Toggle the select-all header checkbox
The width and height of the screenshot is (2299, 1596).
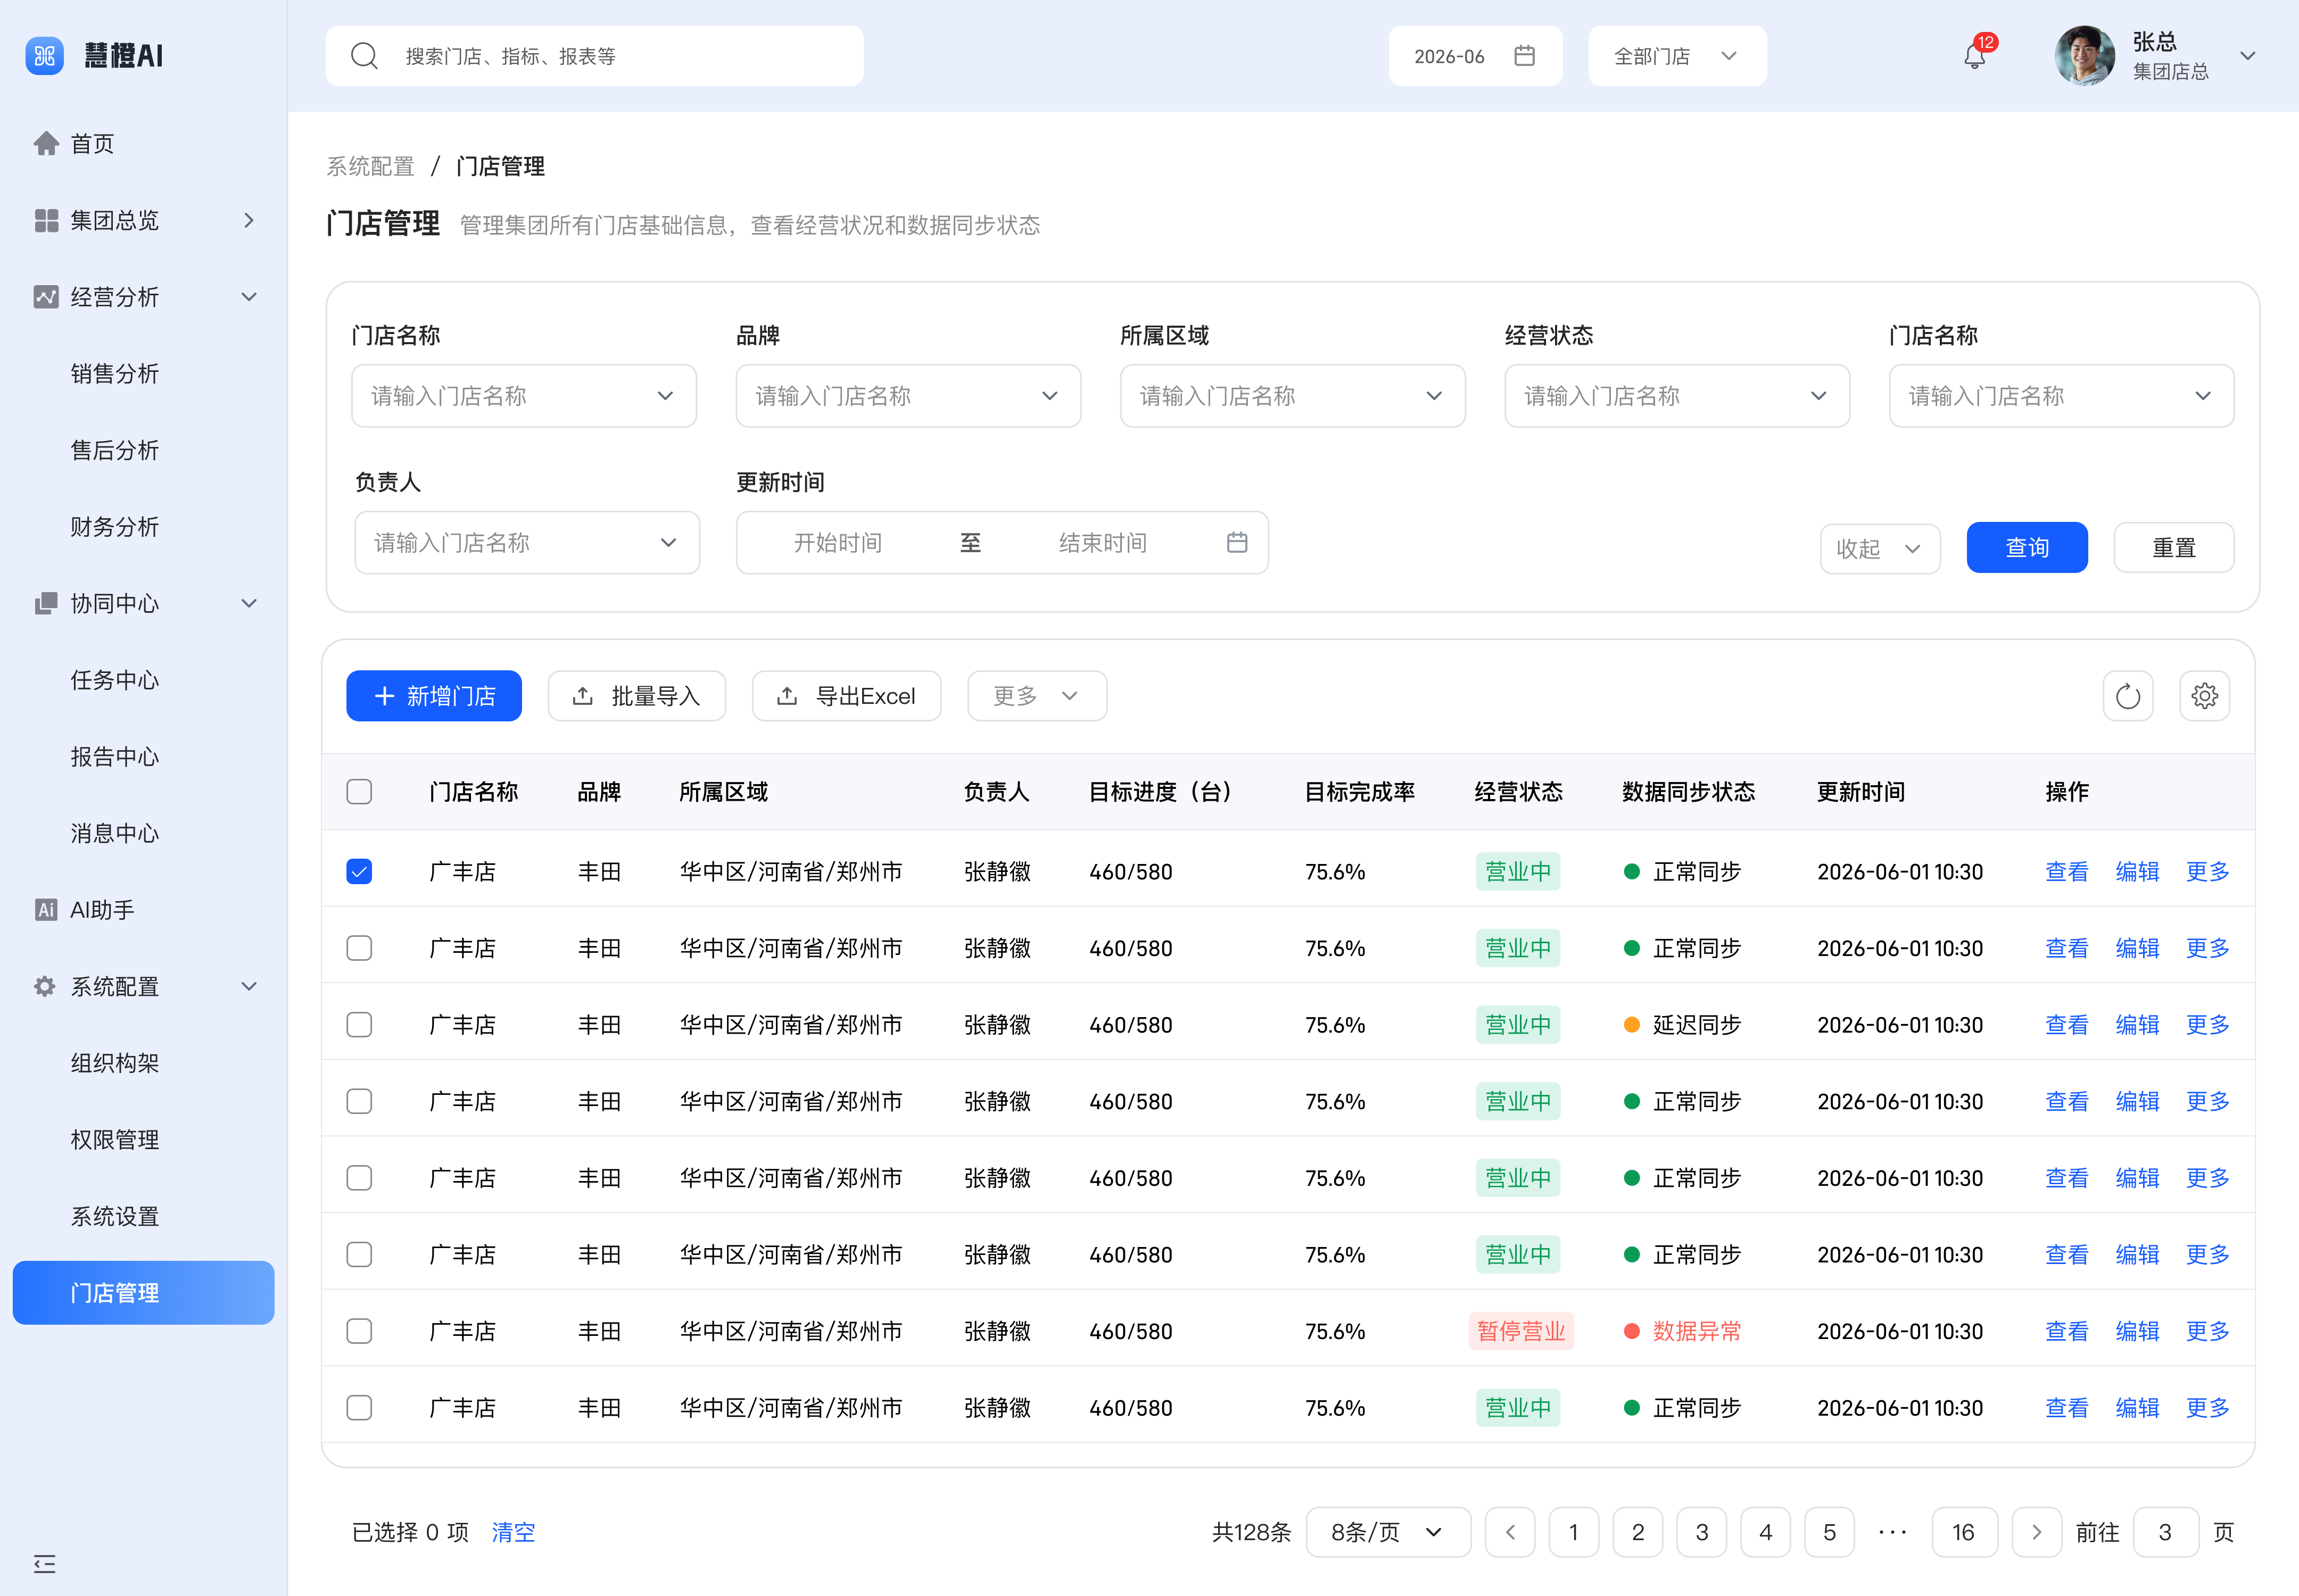tap(359, 792)
